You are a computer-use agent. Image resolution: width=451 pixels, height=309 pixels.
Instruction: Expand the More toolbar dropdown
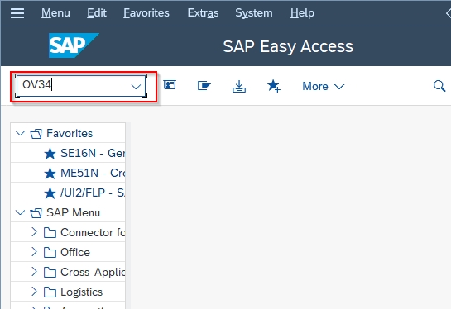pyautogui.click(x=323, y=86)
